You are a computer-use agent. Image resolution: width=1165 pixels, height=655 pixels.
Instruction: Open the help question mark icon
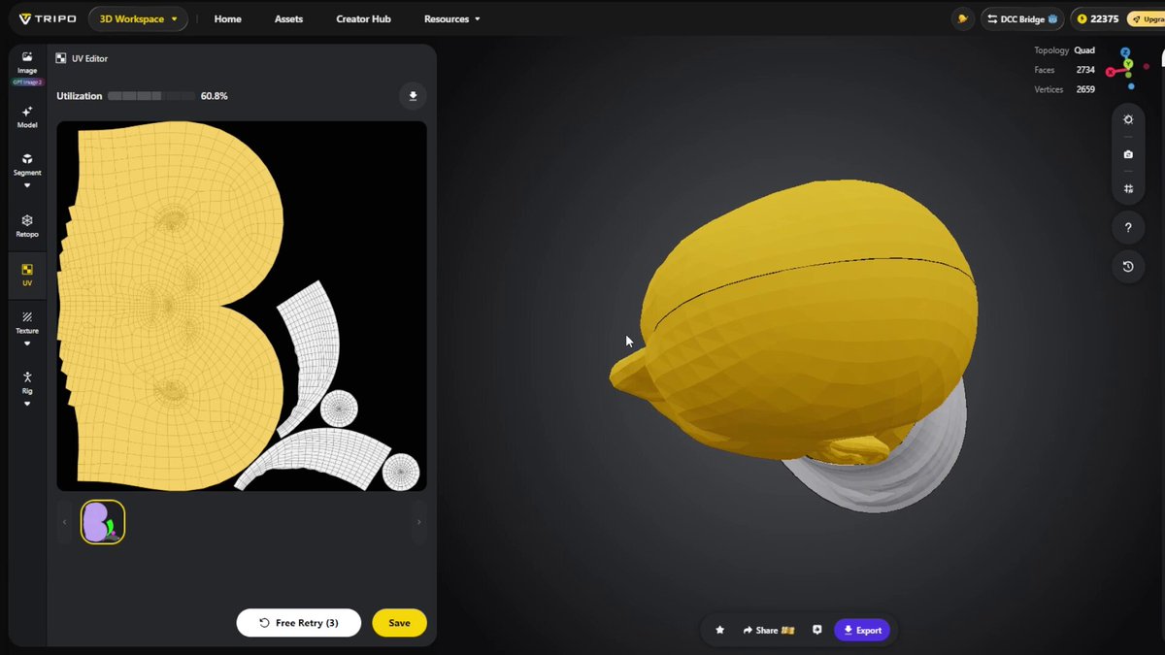(x=1128, y=228)
